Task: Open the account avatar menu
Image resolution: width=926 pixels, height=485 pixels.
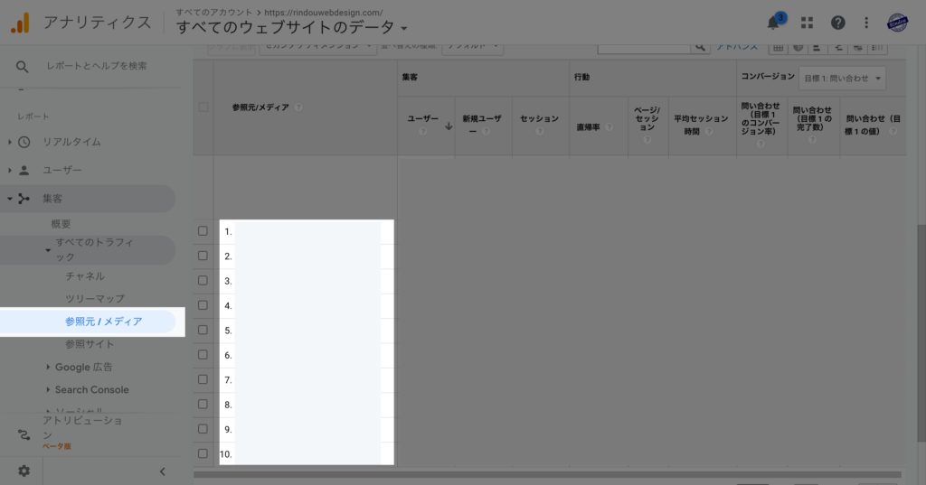Action: (897, 23)
